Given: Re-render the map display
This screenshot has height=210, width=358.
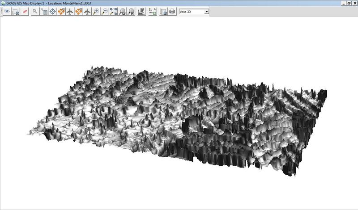Looking at the screenshot, I should (16, 12).
